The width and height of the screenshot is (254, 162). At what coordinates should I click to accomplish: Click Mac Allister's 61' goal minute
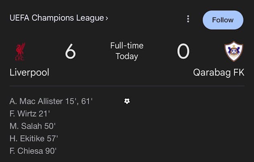coord(87,101)
